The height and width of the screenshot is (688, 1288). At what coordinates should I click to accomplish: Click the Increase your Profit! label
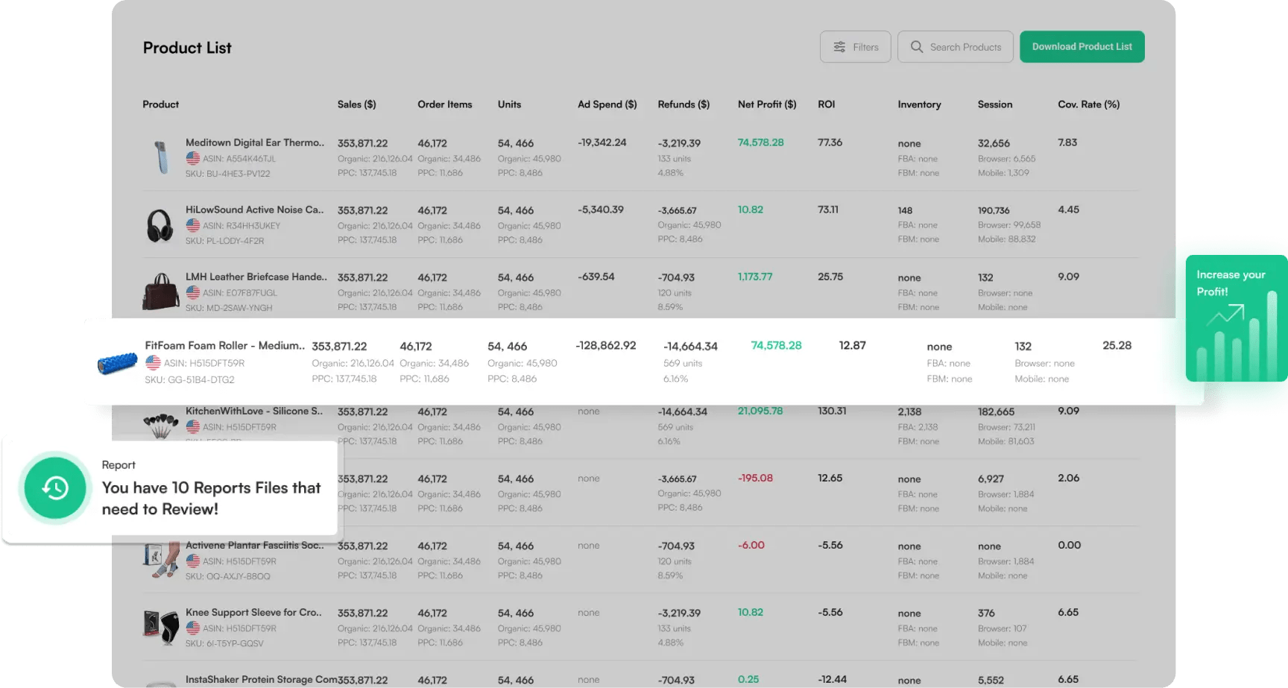(x=1230, y=283)
